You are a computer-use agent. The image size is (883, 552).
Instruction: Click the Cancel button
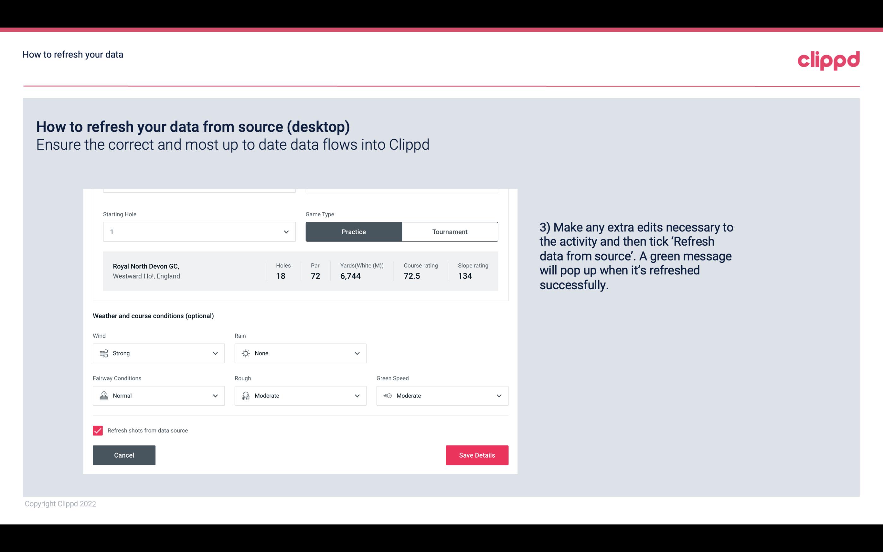click(x=124, y=455)
